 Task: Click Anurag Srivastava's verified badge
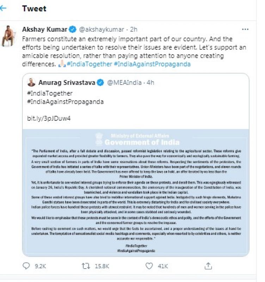pos(100,83)
